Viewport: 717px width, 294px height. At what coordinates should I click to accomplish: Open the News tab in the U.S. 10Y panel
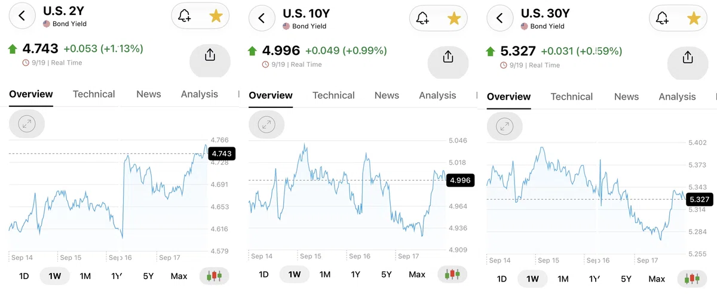pyautogui.click(x=387, y=95)
